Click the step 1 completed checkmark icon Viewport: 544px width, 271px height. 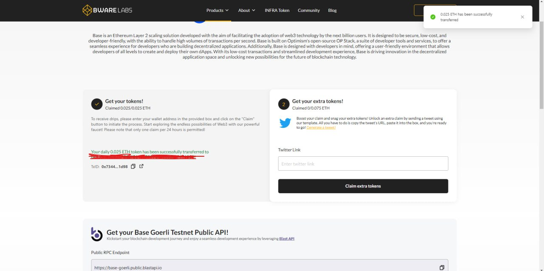point(97,104)
